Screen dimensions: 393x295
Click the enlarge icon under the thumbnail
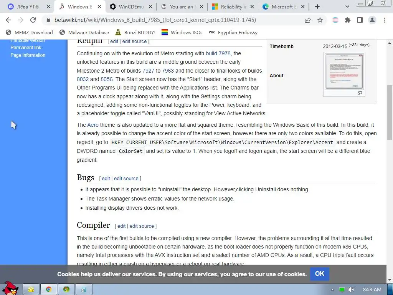[x=360, y=93]
